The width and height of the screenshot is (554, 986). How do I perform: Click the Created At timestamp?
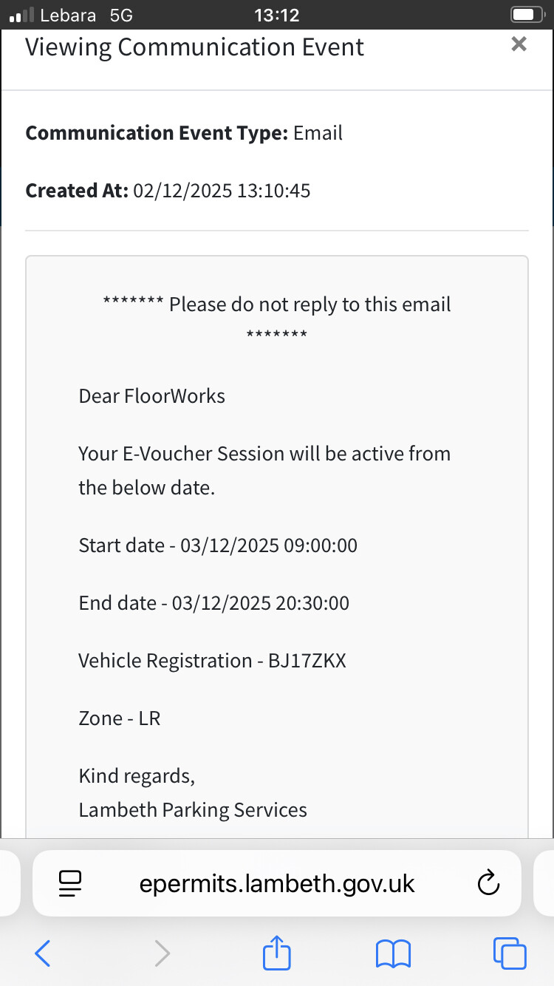click(x=222, y=191)
